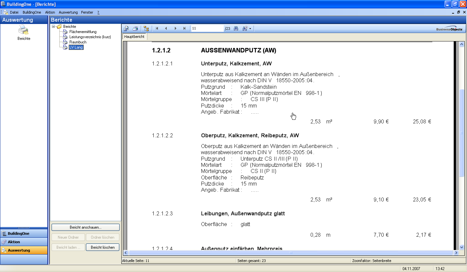
Task: Click position number 1.2.1.2.3
Action: 162,214
